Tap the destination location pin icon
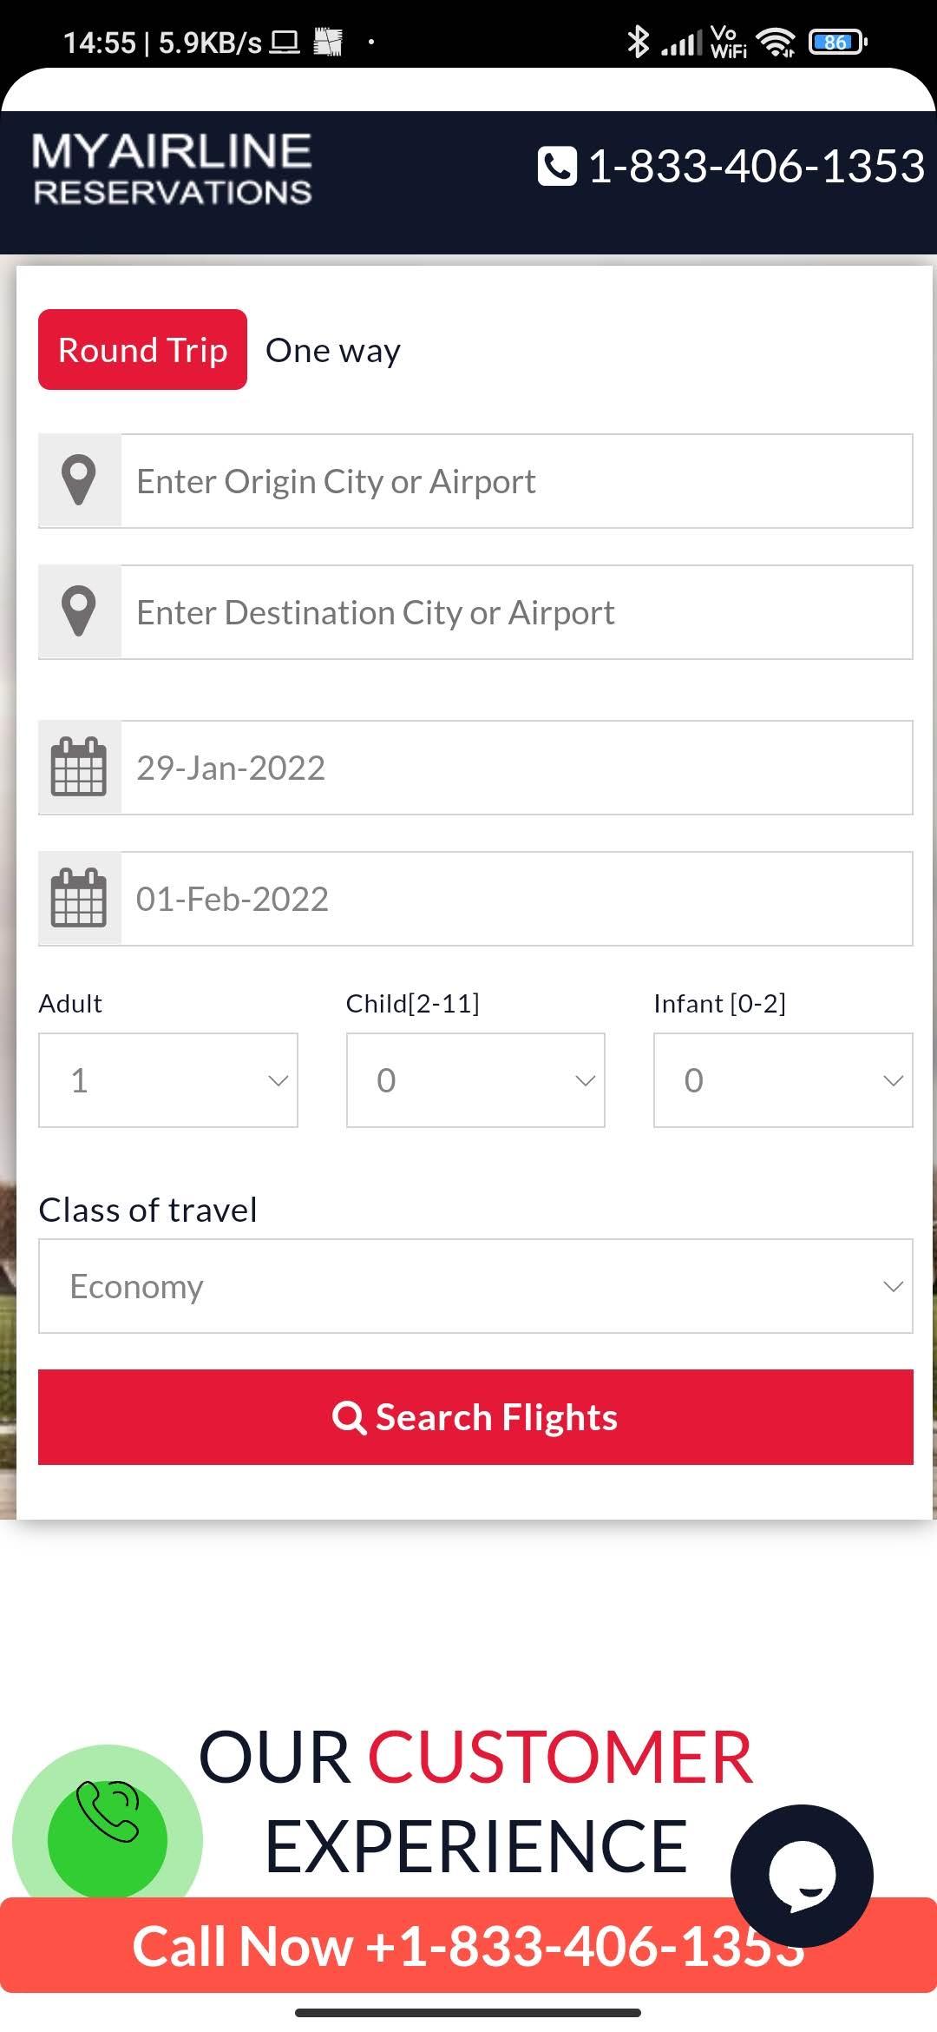Screen dimensions: 937x2032 click(x=79, y=611)
